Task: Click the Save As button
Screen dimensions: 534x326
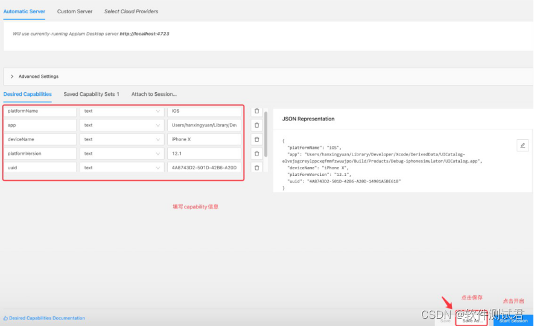Action: (472, 321)
